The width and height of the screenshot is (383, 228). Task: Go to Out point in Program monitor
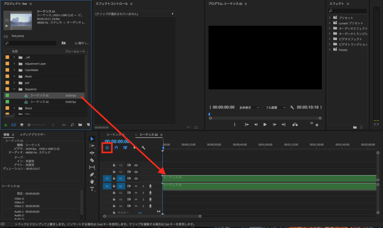(283, 125)
